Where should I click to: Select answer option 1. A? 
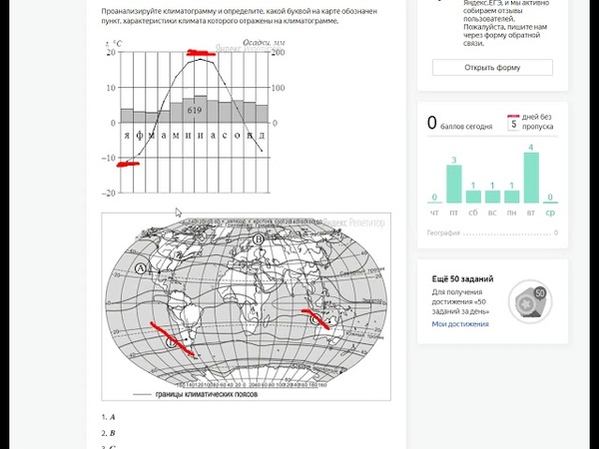109,417
